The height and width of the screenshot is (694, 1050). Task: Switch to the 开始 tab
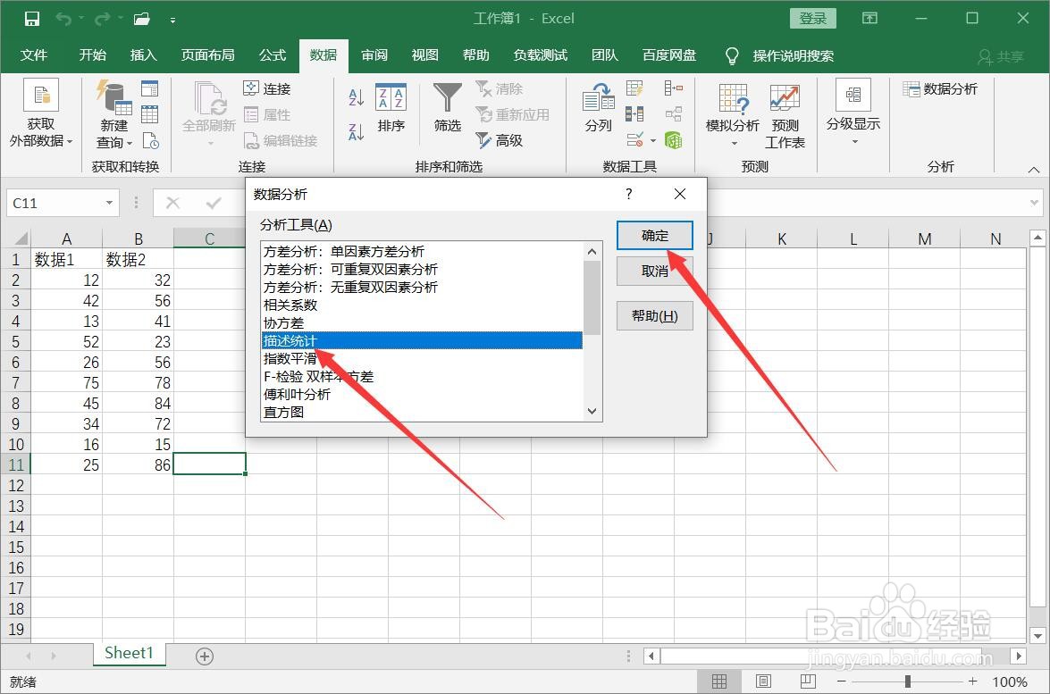coord(92,54)
